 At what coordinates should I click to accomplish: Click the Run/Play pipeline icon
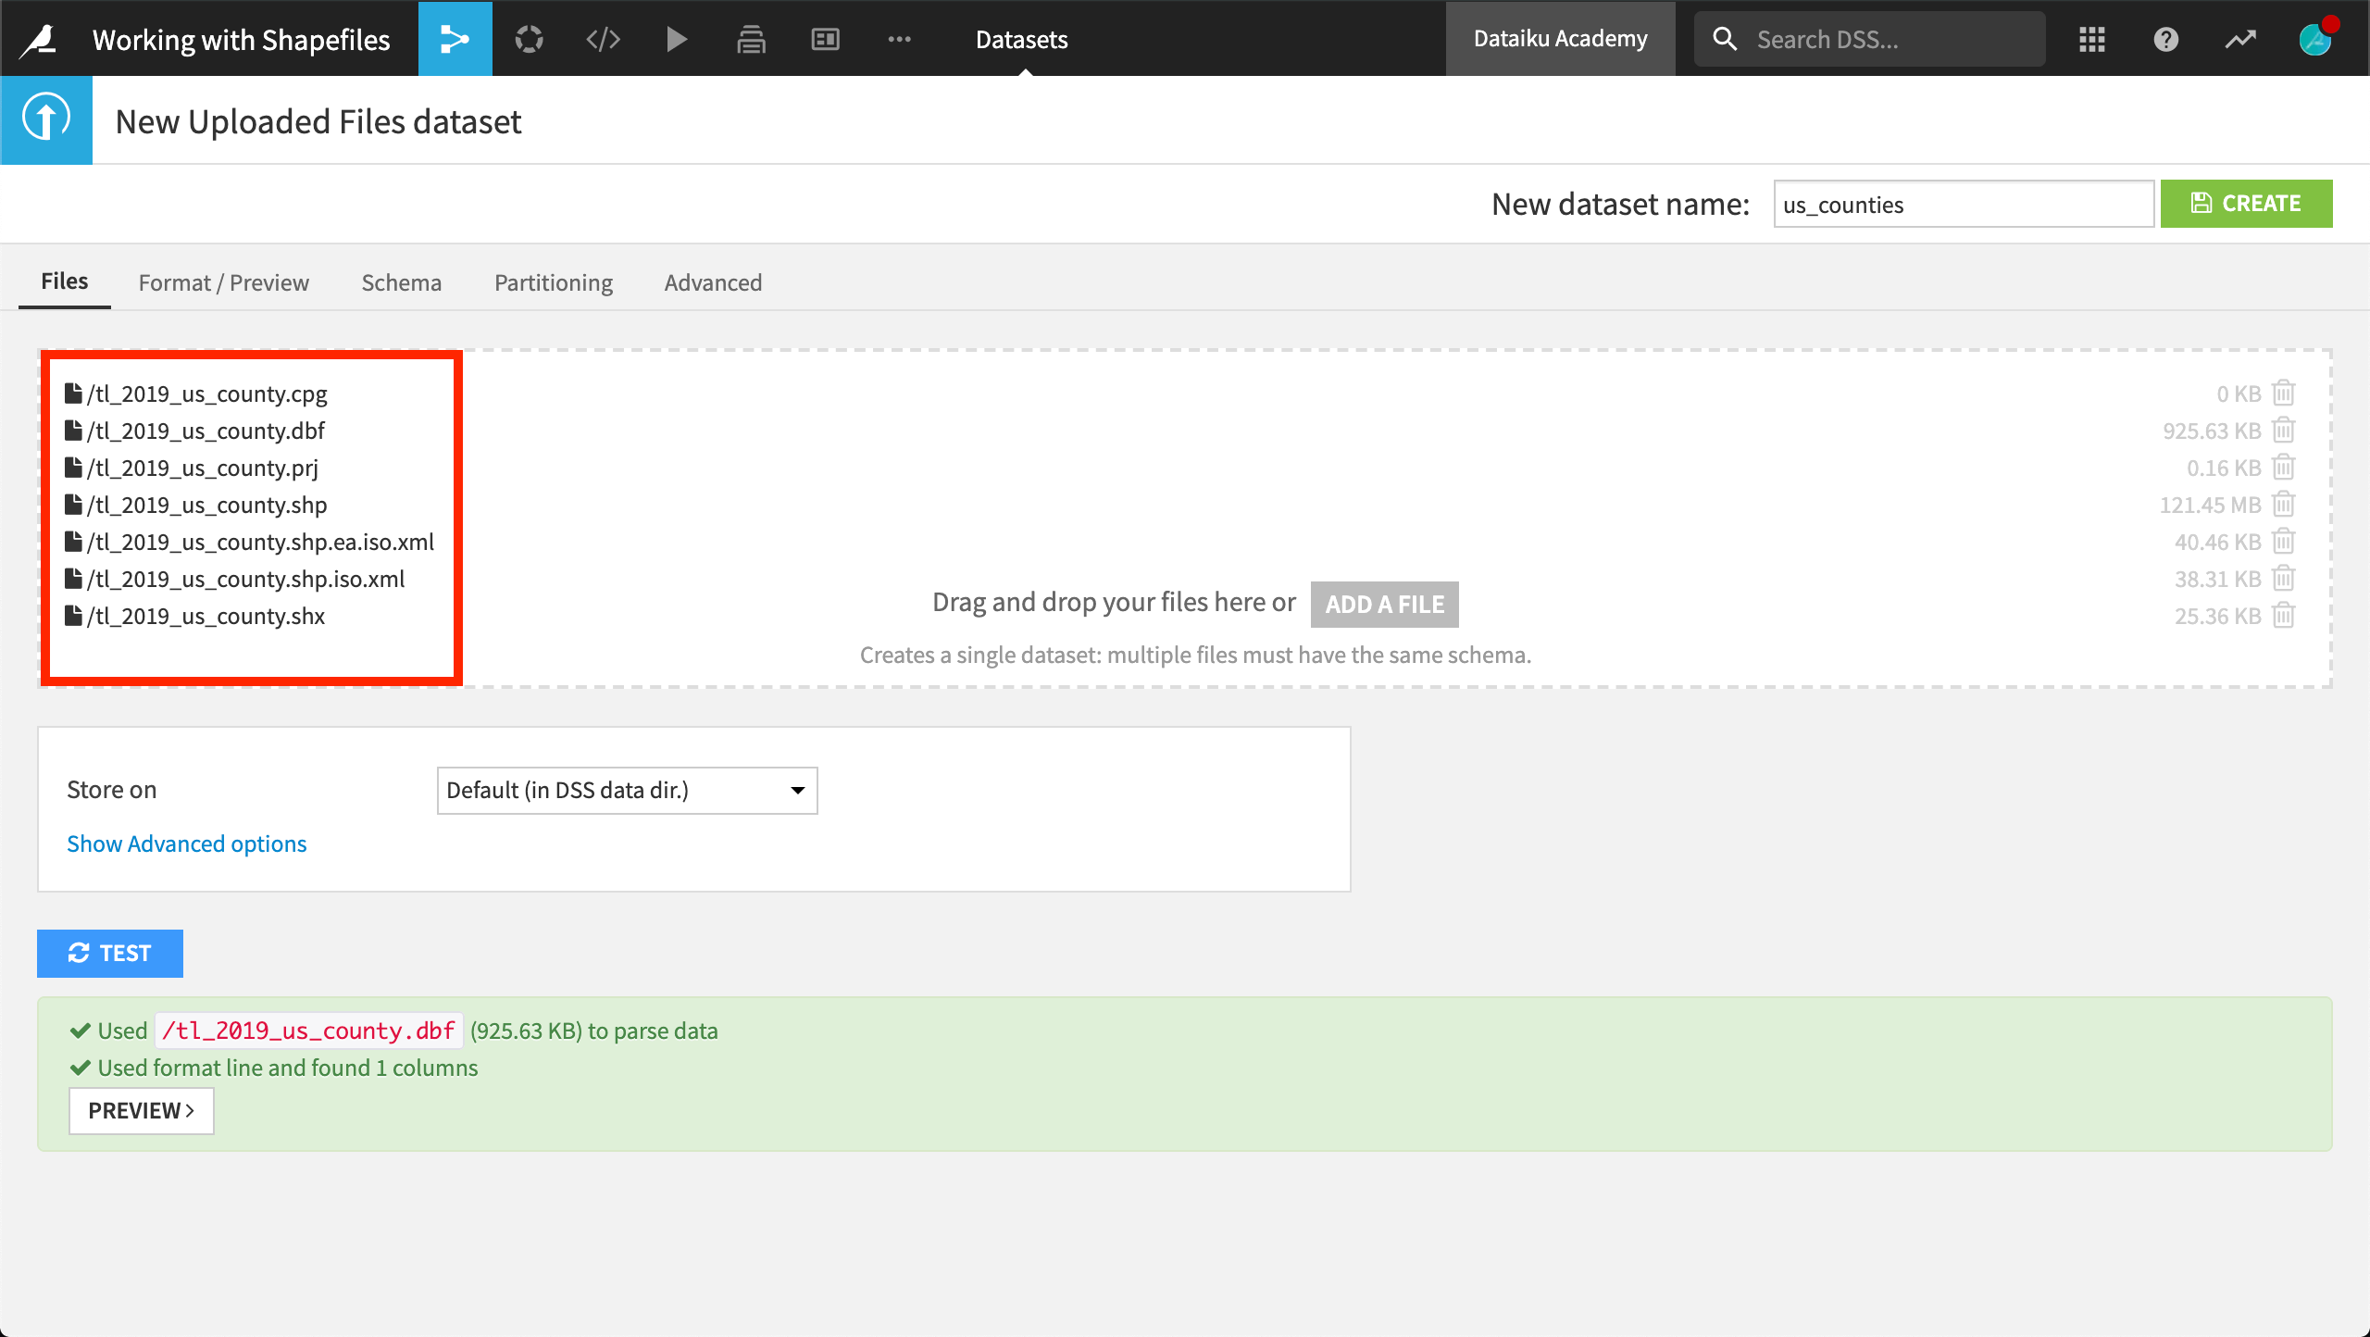click(677, 37)
